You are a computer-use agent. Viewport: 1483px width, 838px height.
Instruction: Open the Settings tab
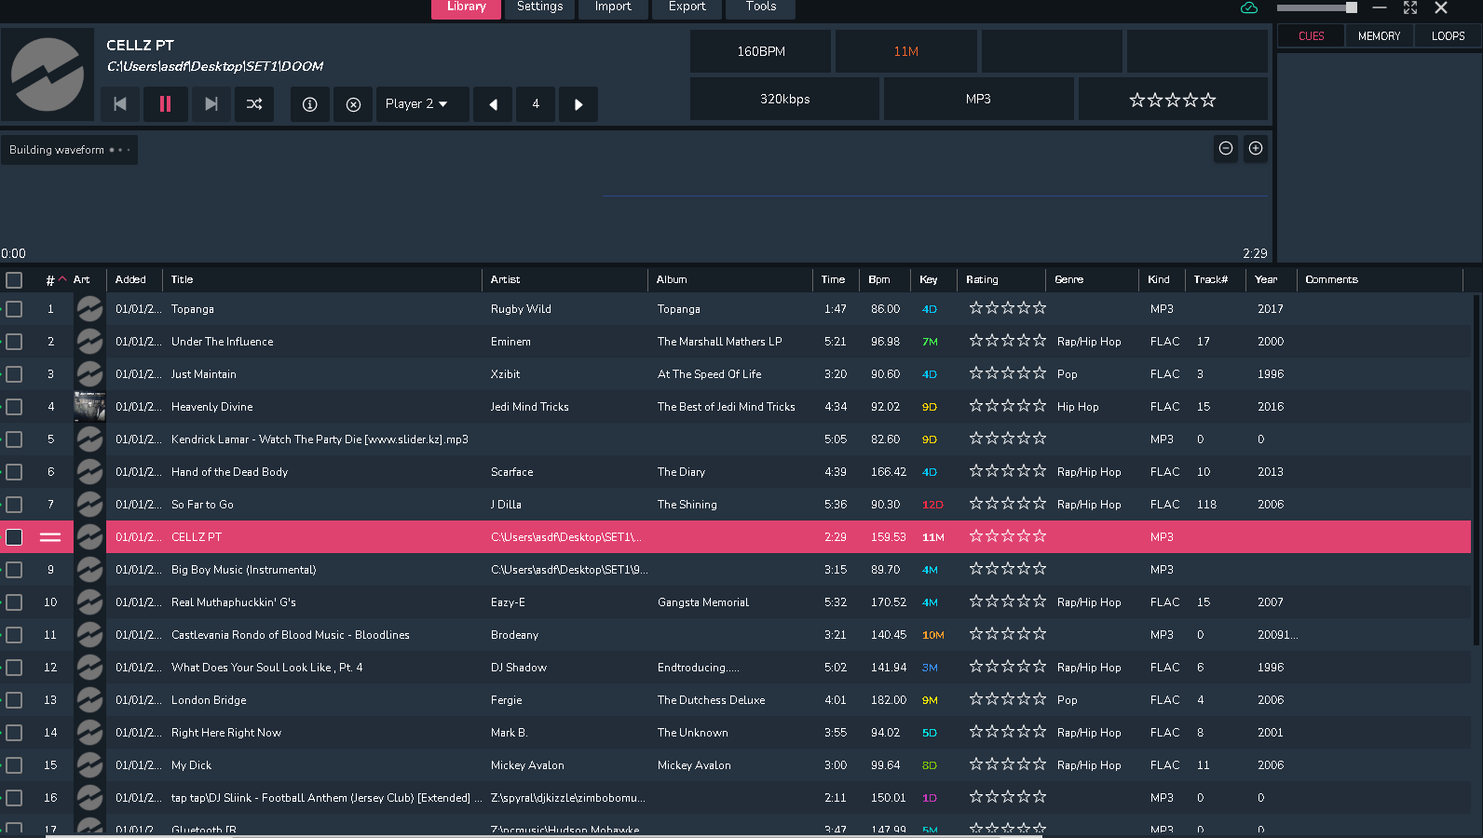point(539,7)
